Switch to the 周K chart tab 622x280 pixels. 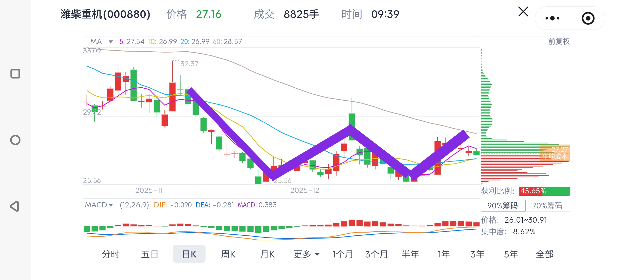(228, 254)
